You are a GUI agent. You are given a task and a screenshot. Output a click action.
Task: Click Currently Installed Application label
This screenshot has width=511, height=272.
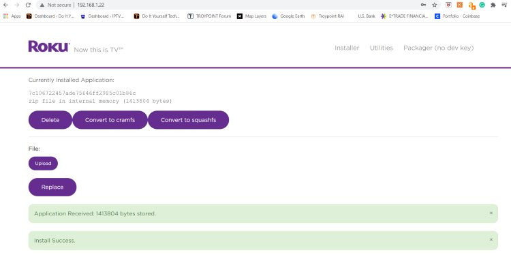pyautogui.click(x=72, y=80)
